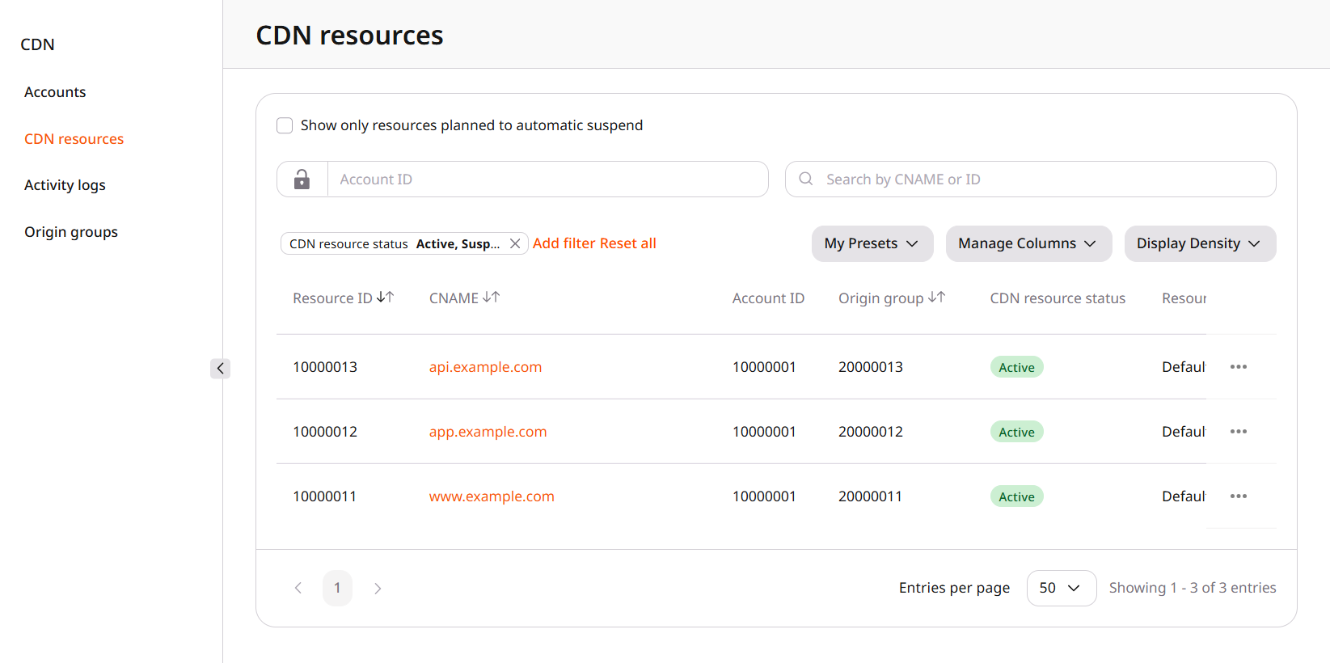This screenshot has height=663, width=1330.
Task: Click the CDN resource status column header
Action: (1058, 298)
